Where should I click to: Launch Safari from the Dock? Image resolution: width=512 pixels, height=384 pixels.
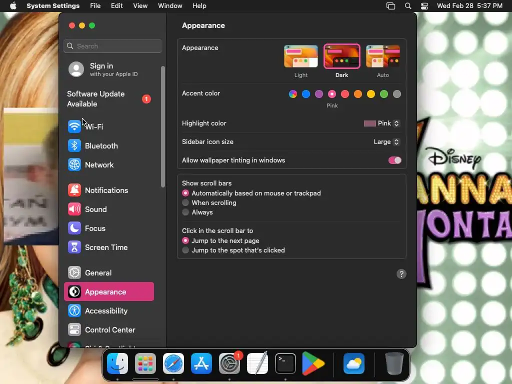[x=173, y=363]
